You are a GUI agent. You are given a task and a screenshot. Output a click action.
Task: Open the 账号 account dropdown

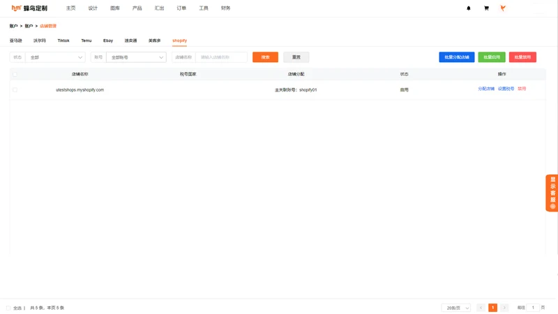pos(136,57)
